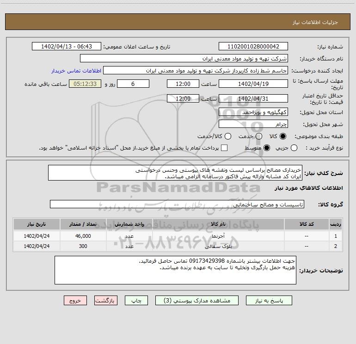
Task: Click the بلوک سفالی item name cell
Action: pos(218,246)
